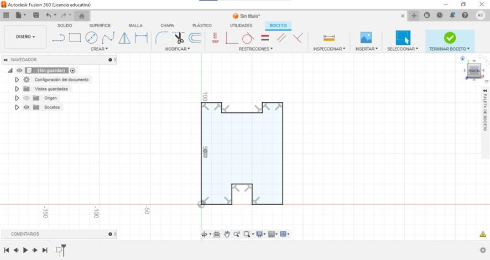Switch to the MALLA tab

[x=135, y=25]
